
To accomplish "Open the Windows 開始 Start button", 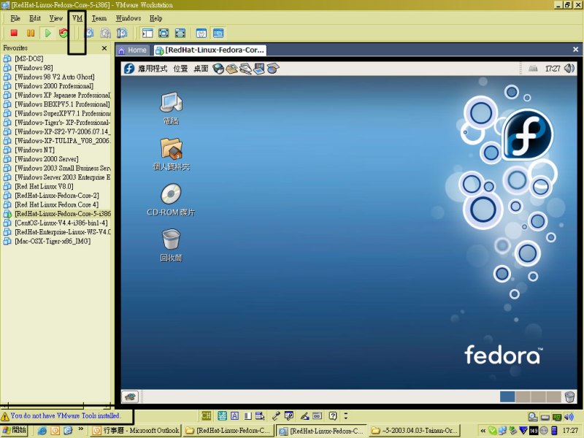I will coord(15,430).
